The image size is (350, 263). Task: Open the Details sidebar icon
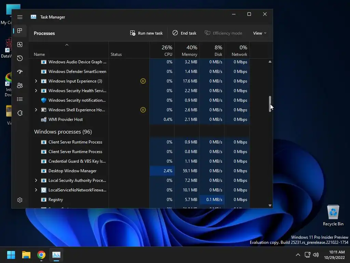pos(19,99)
